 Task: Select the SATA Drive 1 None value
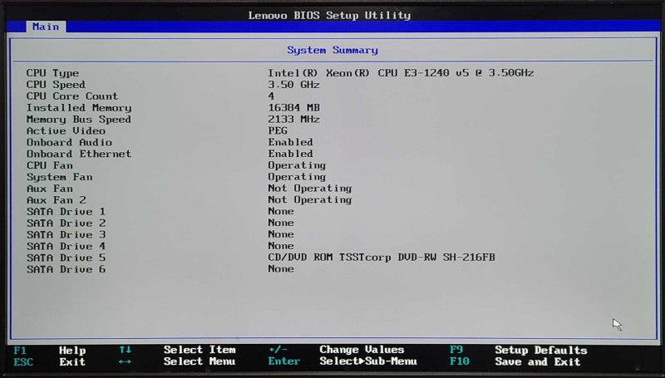pos(281,211)
